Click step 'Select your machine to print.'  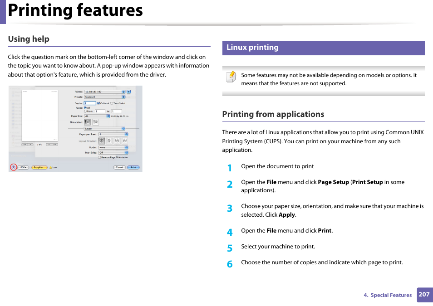278,247
